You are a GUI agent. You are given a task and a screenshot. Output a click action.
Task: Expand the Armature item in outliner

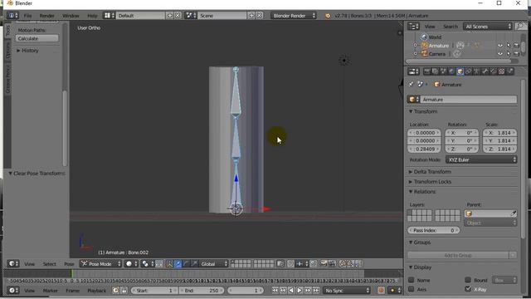(x=416, y=46)
